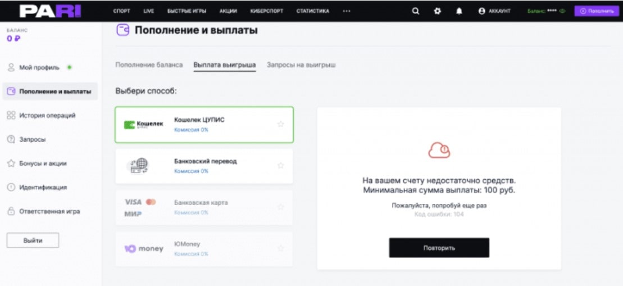Click the search magnifier icon in header
Viewport: 623px width, 286px height.
coord(416,11)
